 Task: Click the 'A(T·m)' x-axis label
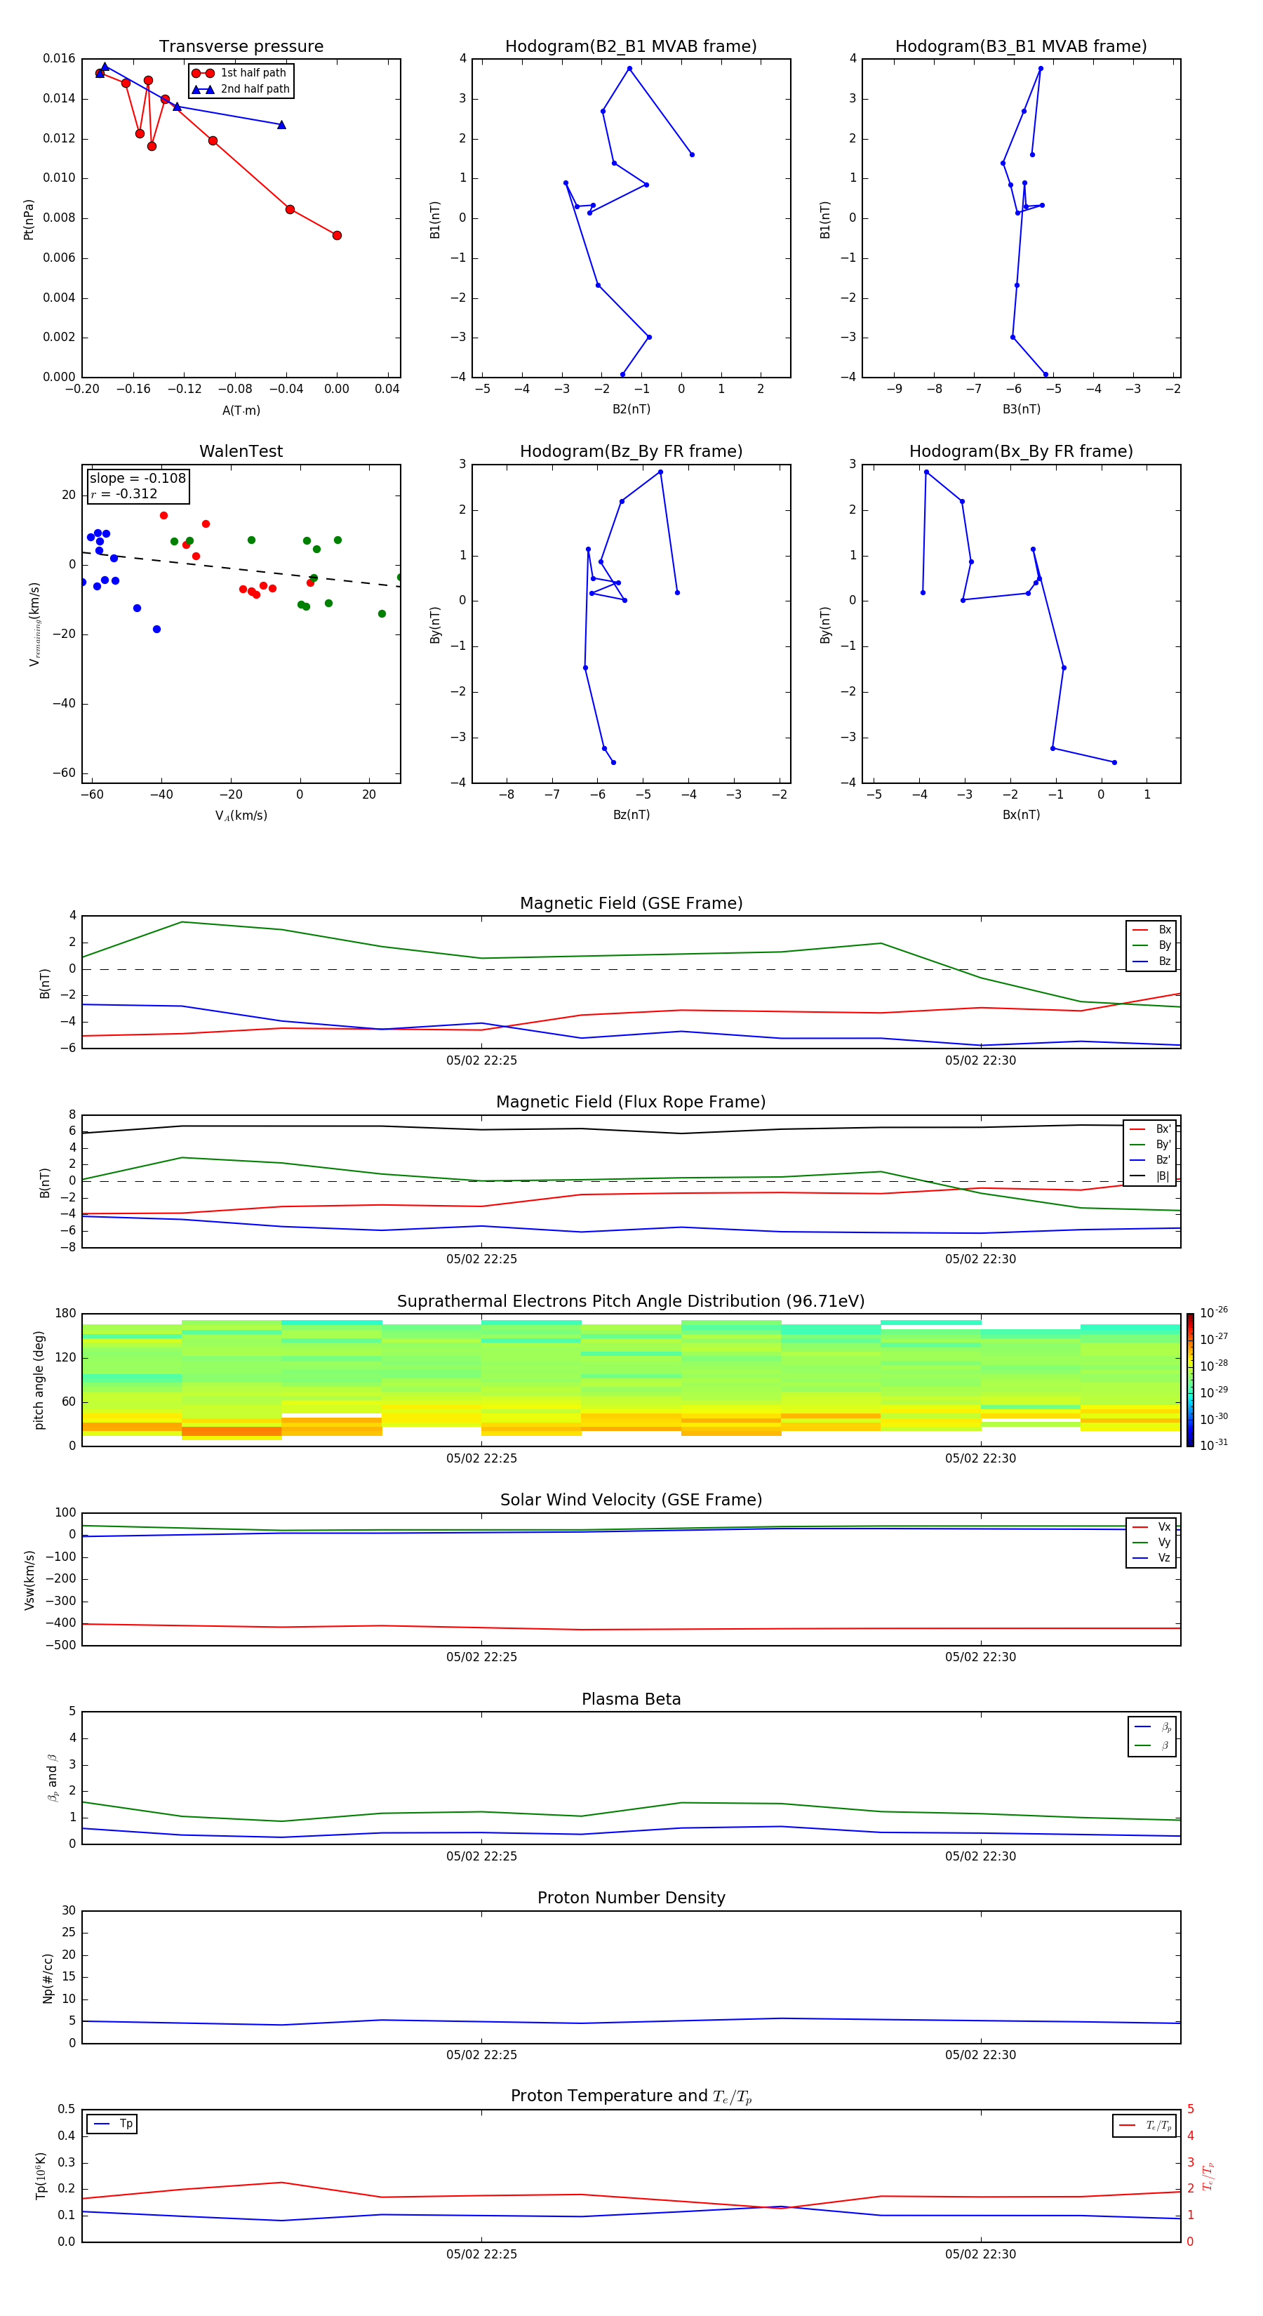[x=241, y=411]
